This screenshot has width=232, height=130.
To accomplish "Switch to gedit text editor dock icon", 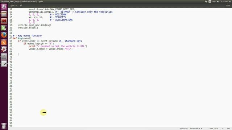I will click(4, 64).
